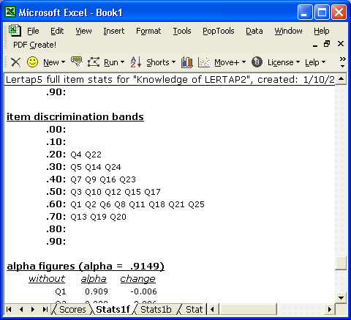Image resolution: width=351 pixels, height=320 pixels.
Task: Click the A-Z sort icon
Action: pos(136,62)
